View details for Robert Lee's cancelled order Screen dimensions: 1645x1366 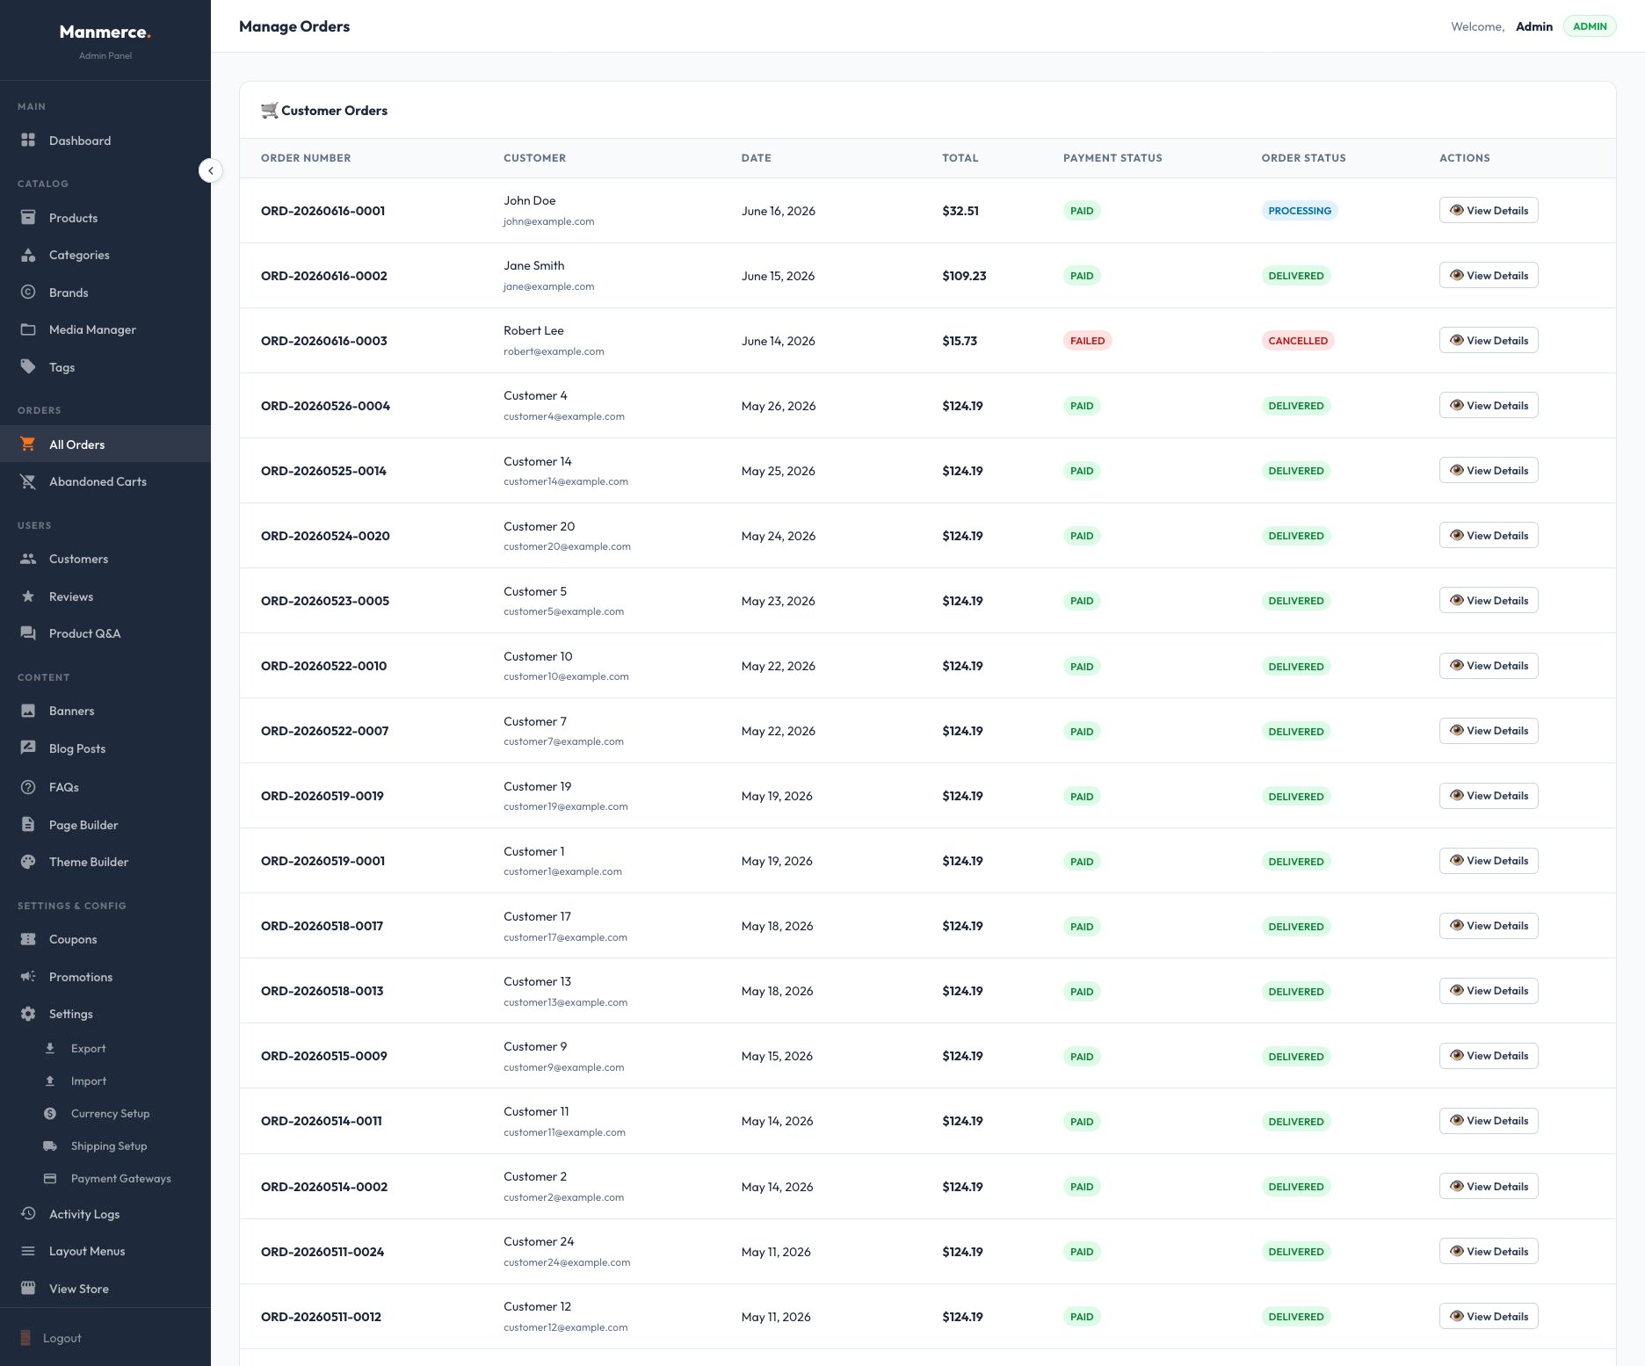pos(1489,340)
